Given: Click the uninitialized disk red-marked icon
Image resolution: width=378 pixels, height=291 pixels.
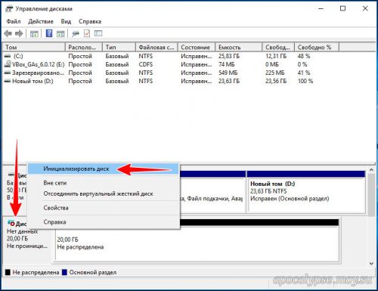Looking at the screenshot, I should pos(11,223).
